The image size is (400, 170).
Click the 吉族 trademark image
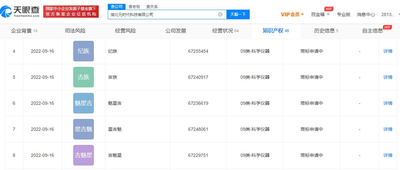click(x=84, y=77)
